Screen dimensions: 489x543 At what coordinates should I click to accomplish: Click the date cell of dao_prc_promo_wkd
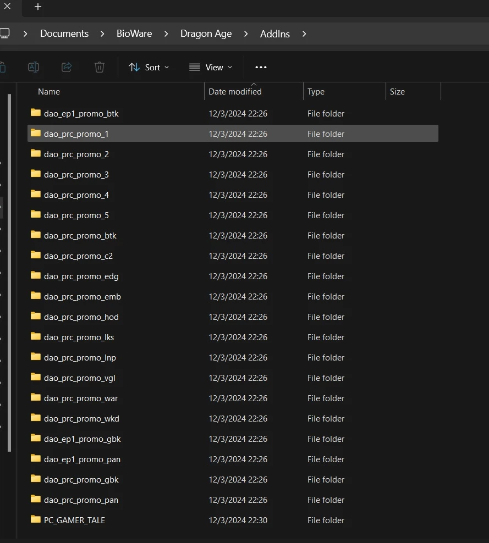(238, 419)
